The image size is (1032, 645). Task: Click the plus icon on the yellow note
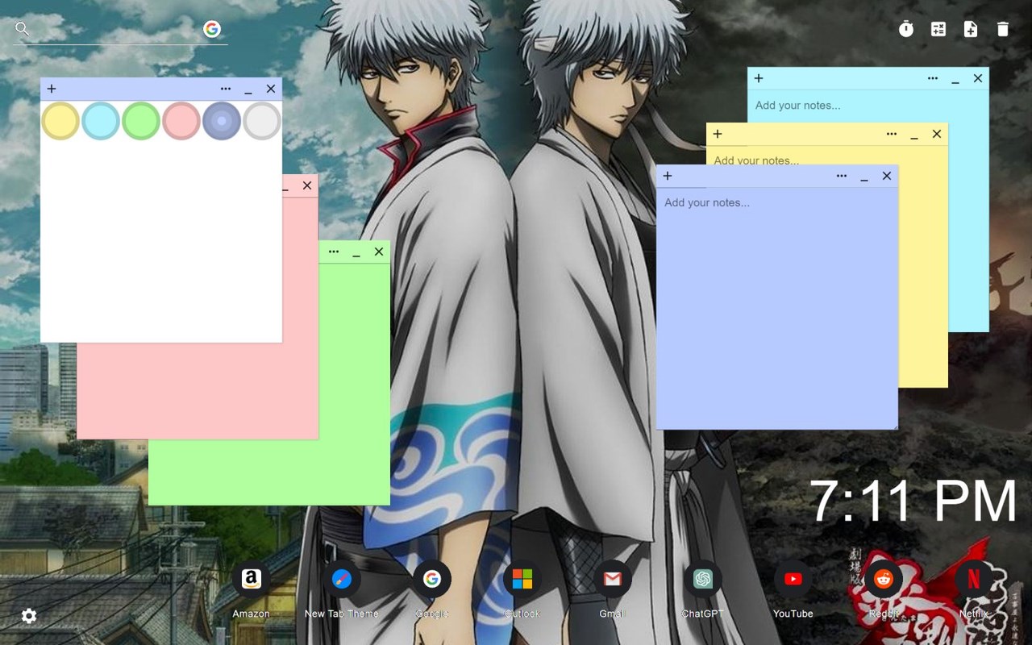(x=718, y=134)
